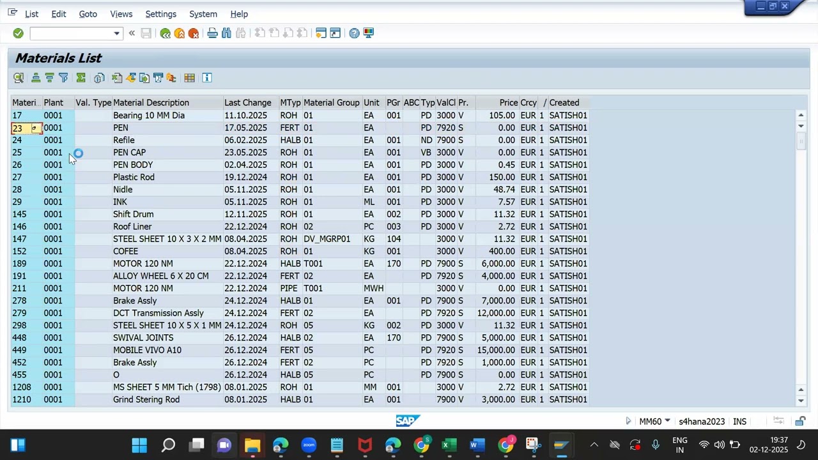Open the Help menu
The height and width of the screenshot is (460, 818).
click(239, 14)
